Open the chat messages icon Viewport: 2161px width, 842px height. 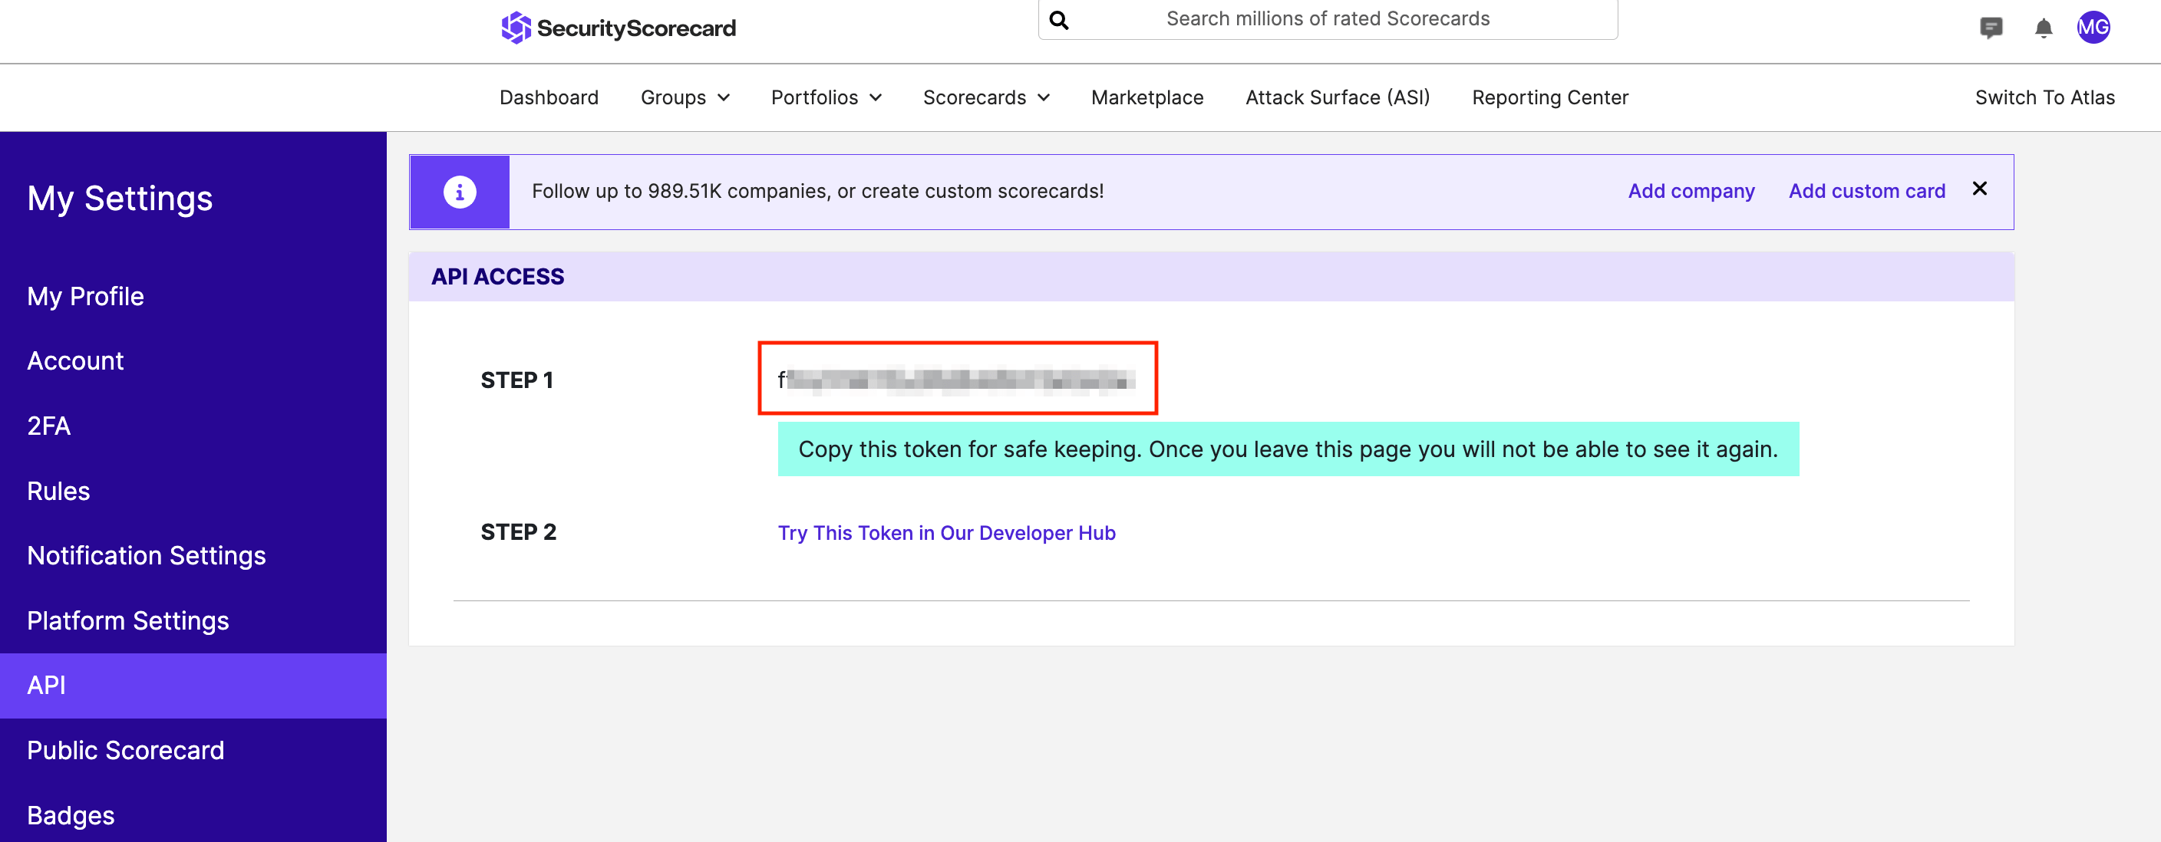1991,28
